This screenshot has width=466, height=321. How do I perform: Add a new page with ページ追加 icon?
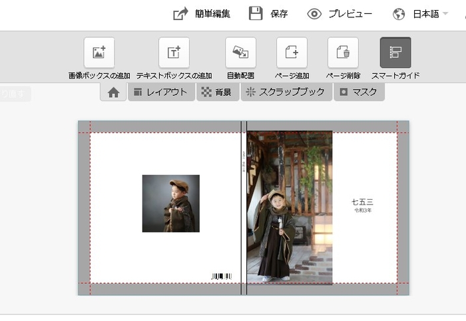292,53
